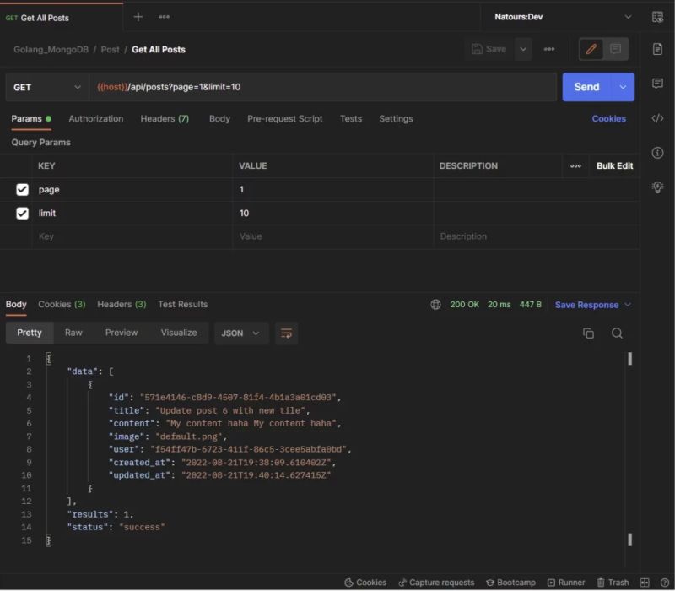675x591 pixels.
Task: Copy the response body using copy icon
Action: point(588,333)
